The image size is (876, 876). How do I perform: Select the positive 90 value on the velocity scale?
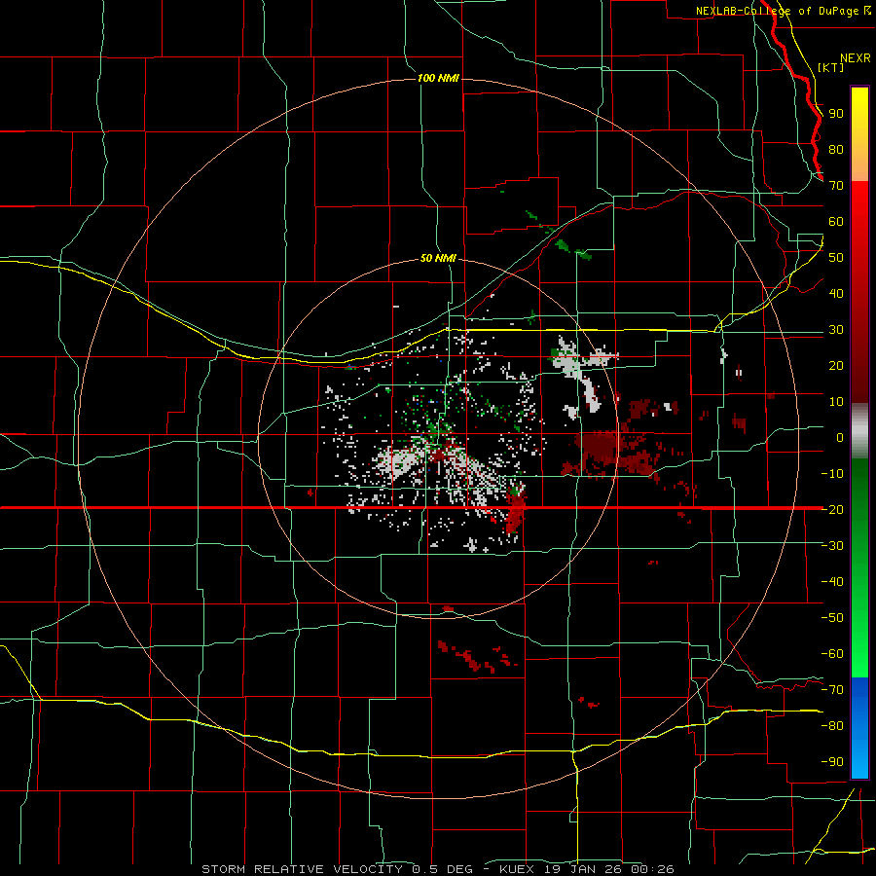coord(836,114)
